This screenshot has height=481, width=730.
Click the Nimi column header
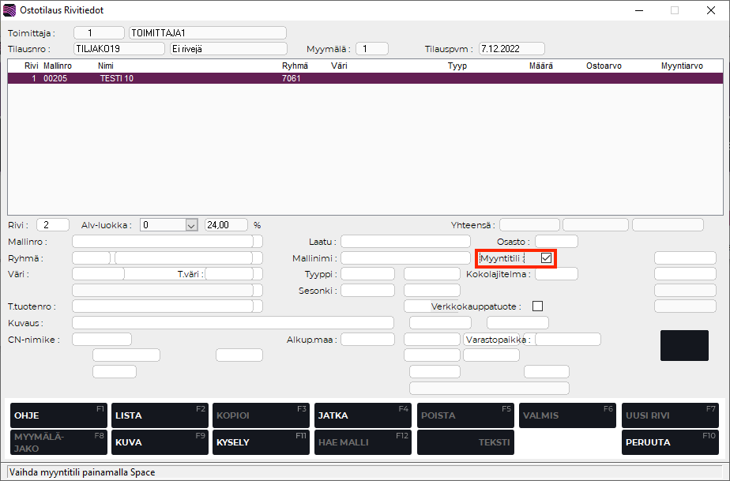(106, 66)
